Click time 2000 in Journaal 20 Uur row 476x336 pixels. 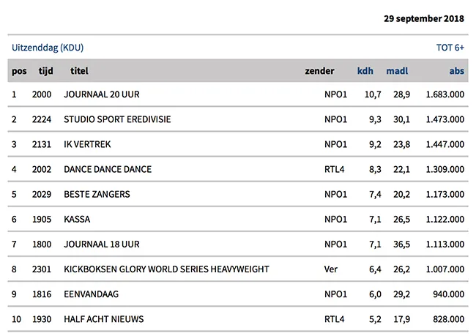42,94
